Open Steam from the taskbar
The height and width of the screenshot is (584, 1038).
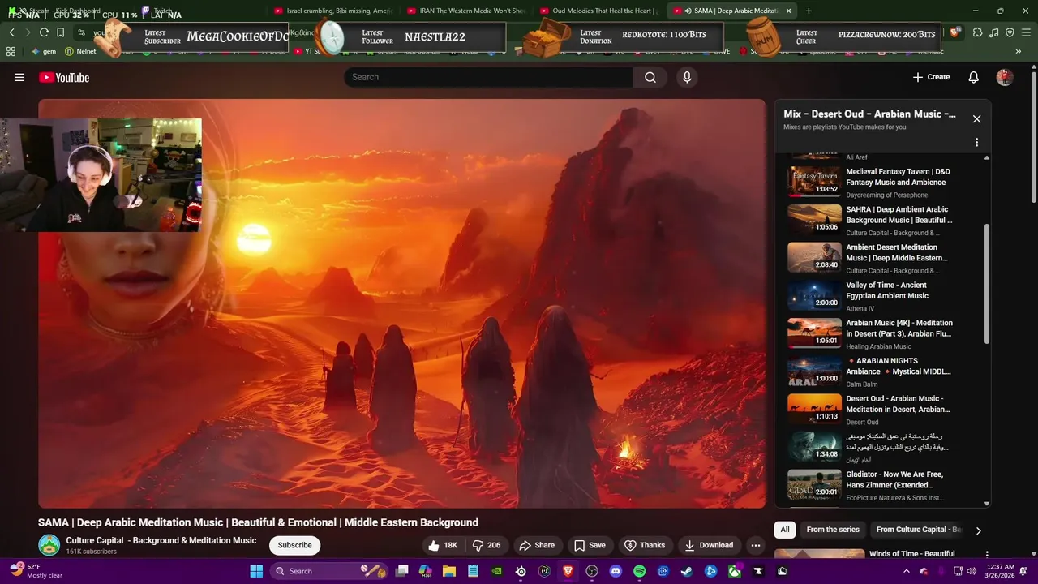tap(687, 571)
